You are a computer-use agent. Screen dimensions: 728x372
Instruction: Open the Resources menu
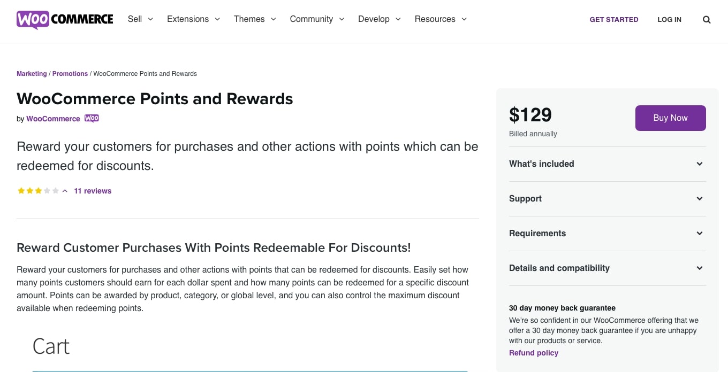(x=441, y=19)
